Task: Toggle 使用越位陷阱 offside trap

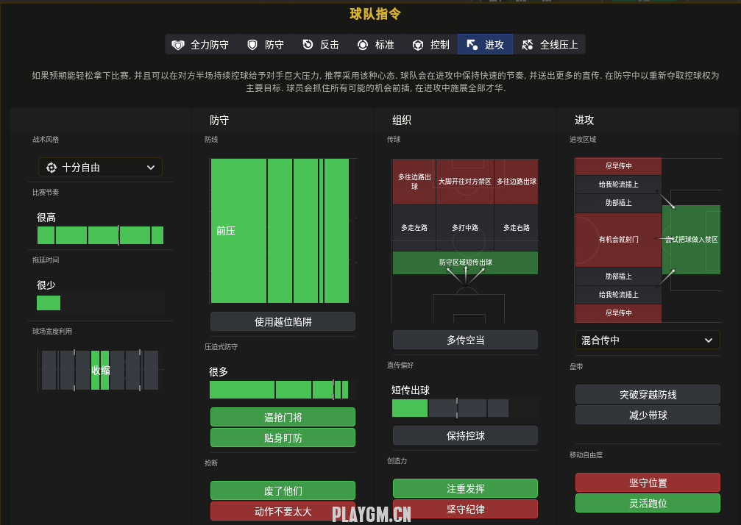Action: click(x=283, y=321)
